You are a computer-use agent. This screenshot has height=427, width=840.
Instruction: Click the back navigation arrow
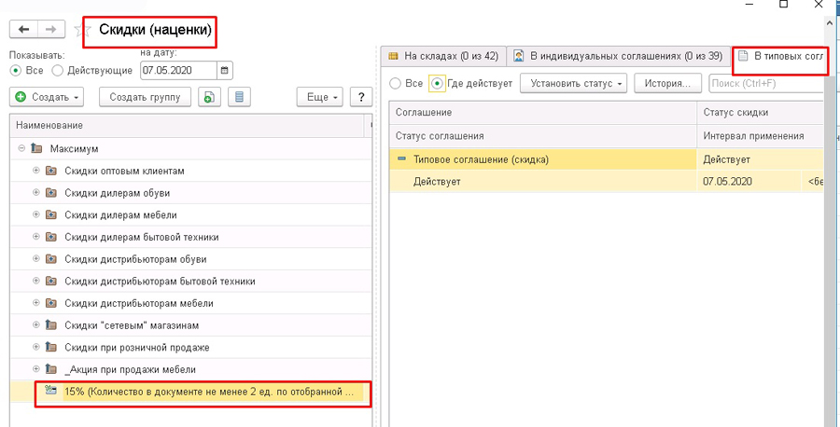(x=24, y=30)
